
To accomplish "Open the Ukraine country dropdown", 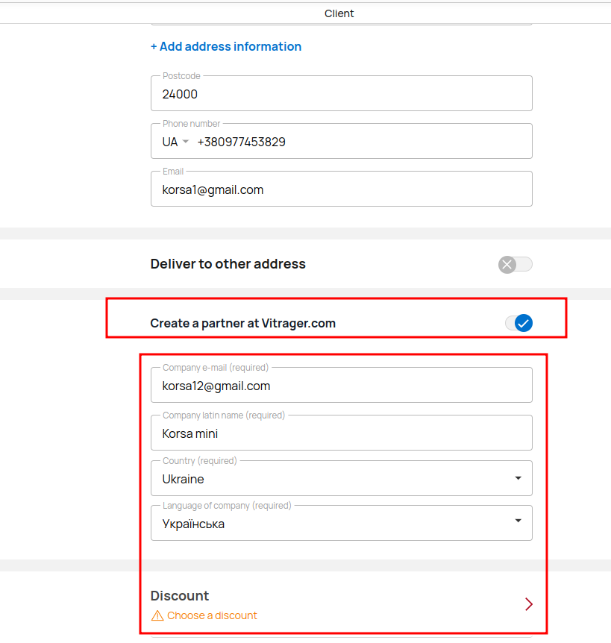I will coord(342,478).
